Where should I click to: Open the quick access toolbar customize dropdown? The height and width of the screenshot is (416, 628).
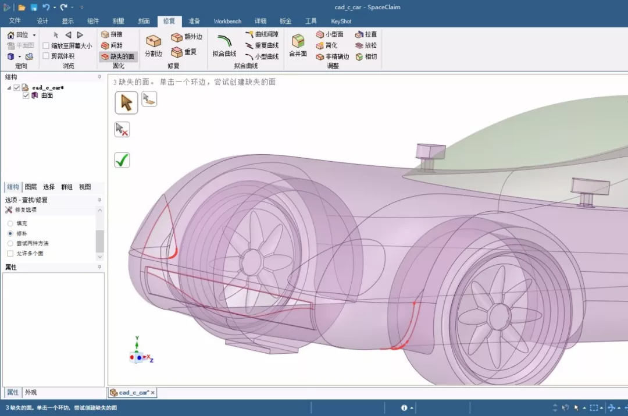[x=82, y=7]
